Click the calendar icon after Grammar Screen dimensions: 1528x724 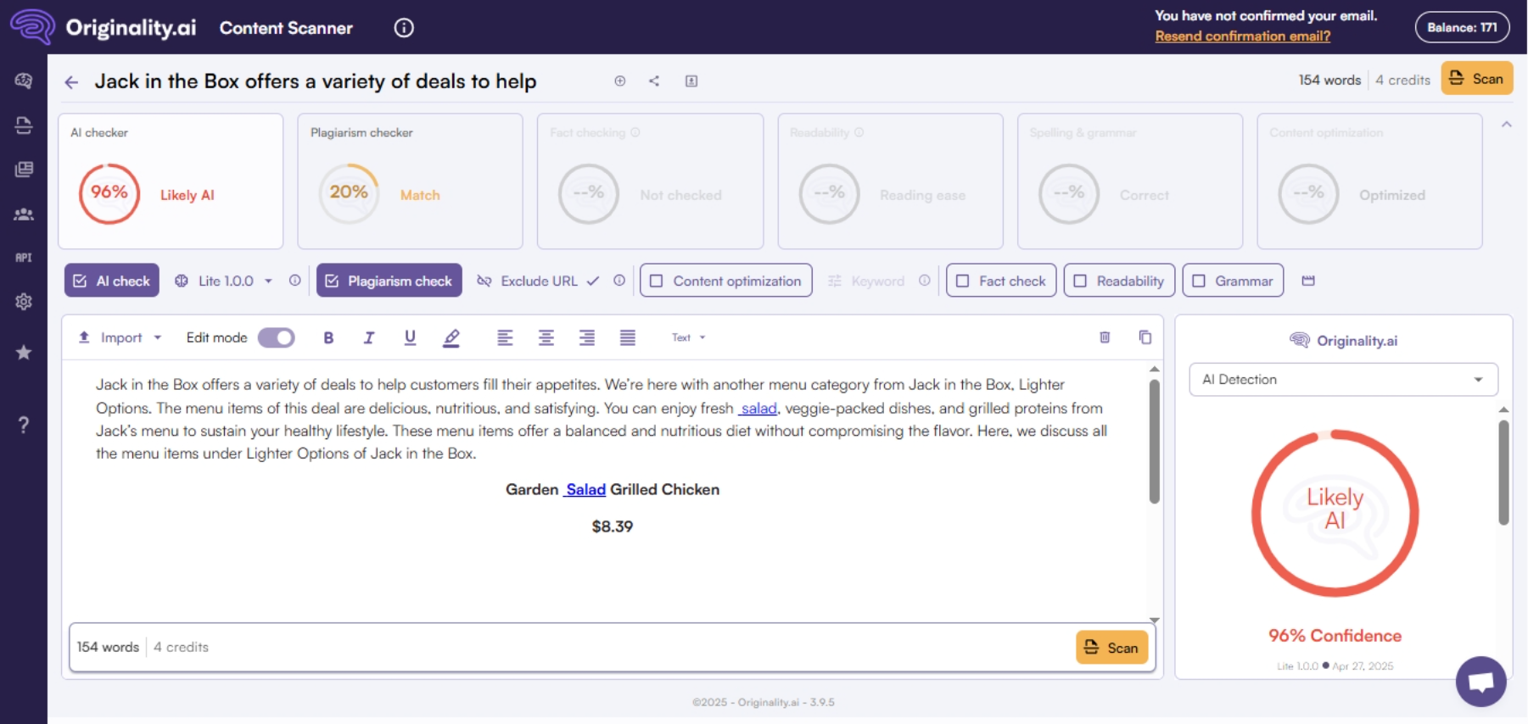pyautogui.click(x=1308, y=281)
